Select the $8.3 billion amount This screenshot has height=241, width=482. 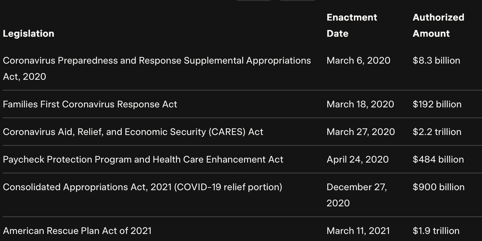436,61
